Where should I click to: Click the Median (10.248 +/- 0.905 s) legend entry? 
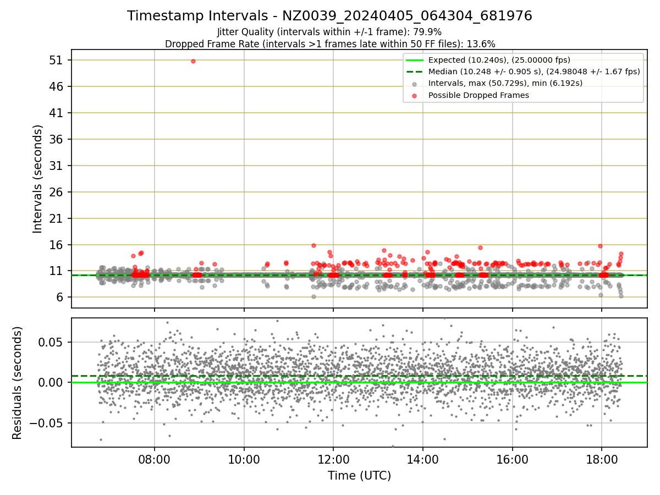[534, 71]
